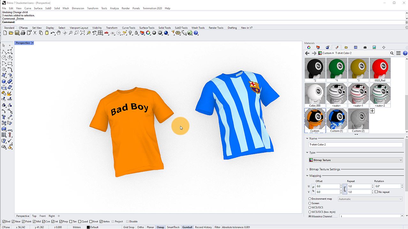Viewport: 408px width, 229px height.
Task: Open the Render menu
Action: coord(125,8)
